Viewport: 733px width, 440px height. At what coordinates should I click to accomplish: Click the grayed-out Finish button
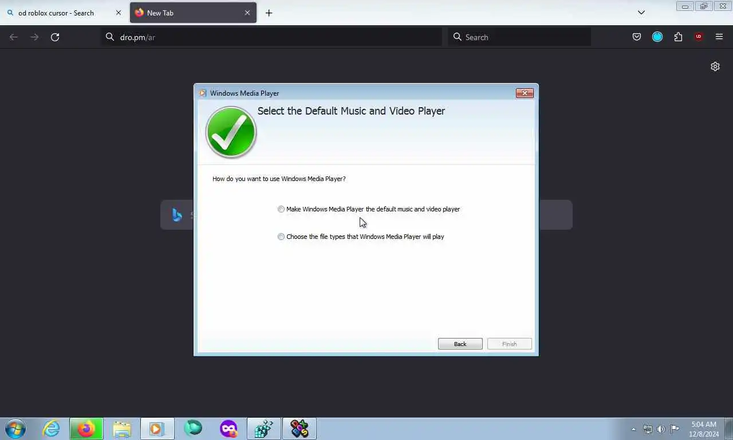[x=510, y=344]
